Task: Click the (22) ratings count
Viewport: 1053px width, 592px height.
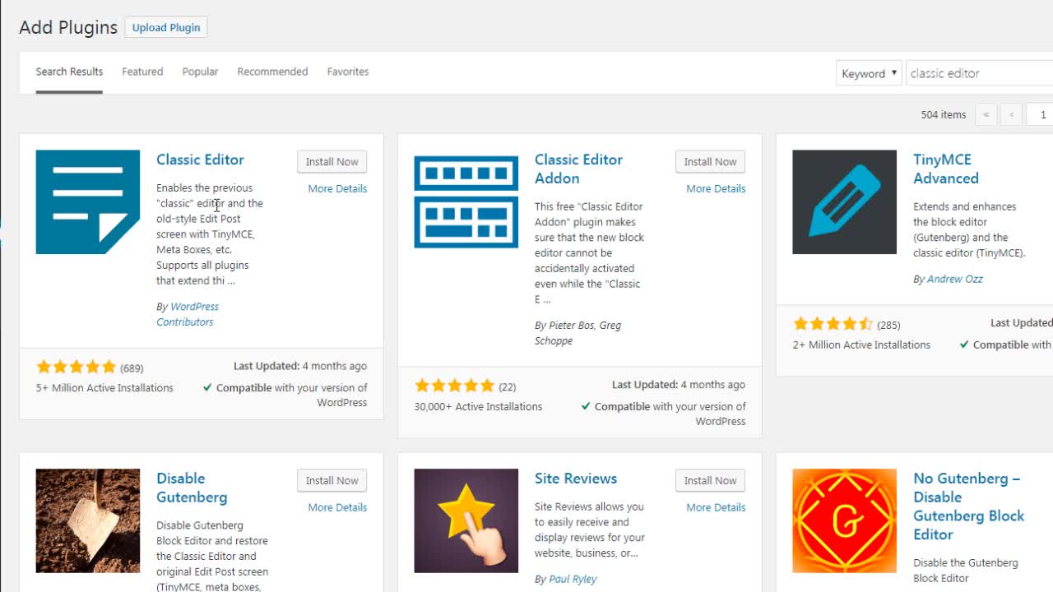Action: [508, 386]
